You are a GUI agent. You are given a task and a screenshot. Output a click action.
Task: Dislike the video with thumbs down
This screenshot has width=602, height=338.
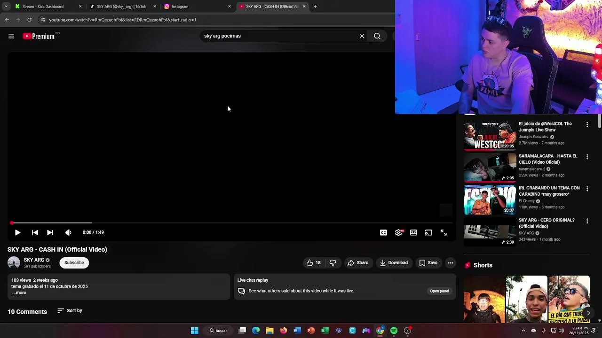[333, 263]
